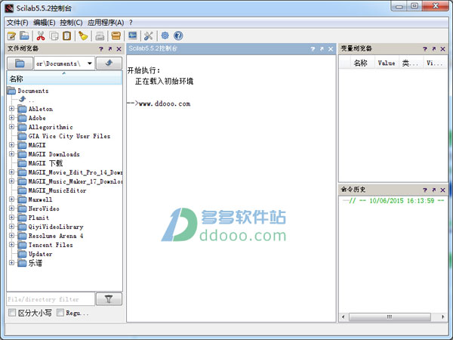Expand the MAGIX Downloads folder
This screenshot has width=453, height=340.
[11, 154]
